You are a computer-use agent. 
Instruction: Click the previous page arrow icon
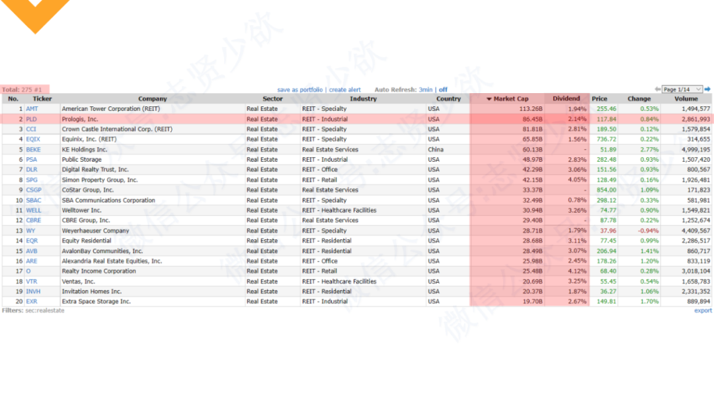point(657,89)
